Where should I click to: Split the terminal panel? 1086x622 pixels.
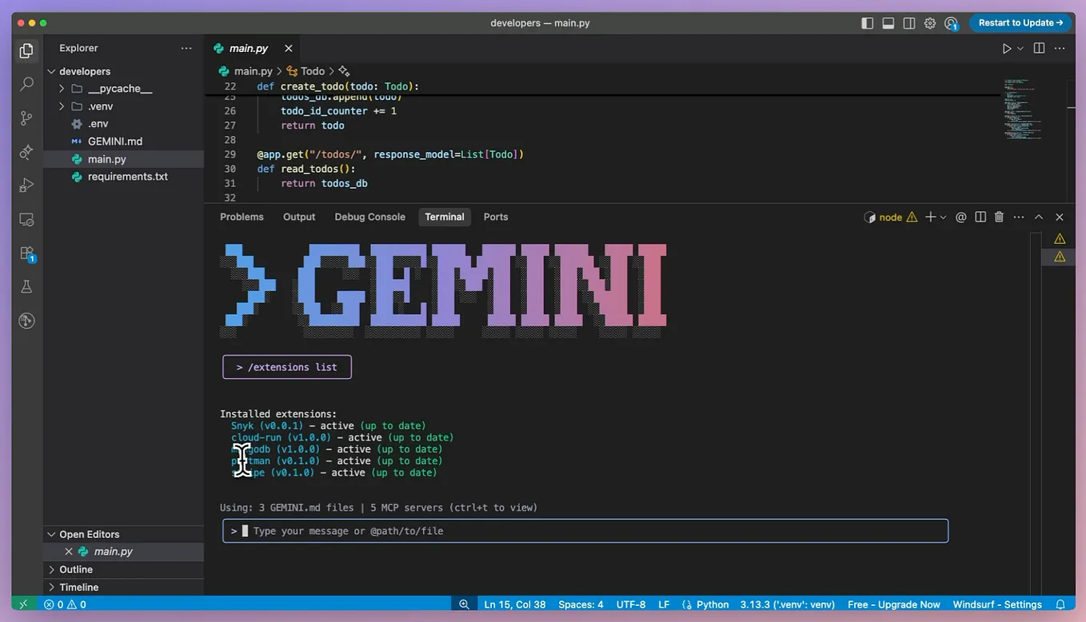(980, 217)
